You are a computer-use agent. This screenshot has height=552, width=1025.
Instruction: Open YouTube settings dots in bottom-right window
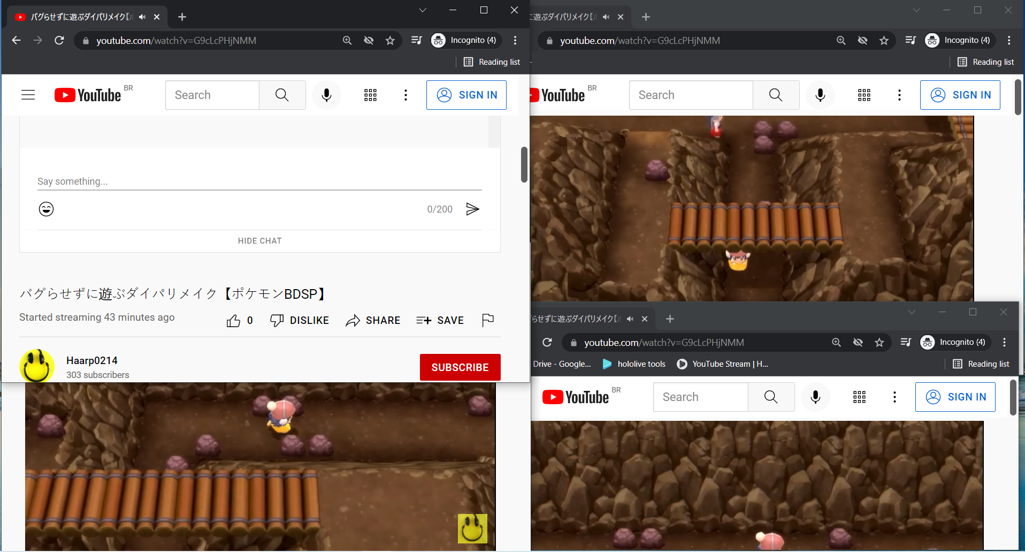click(x=894, y=397)
